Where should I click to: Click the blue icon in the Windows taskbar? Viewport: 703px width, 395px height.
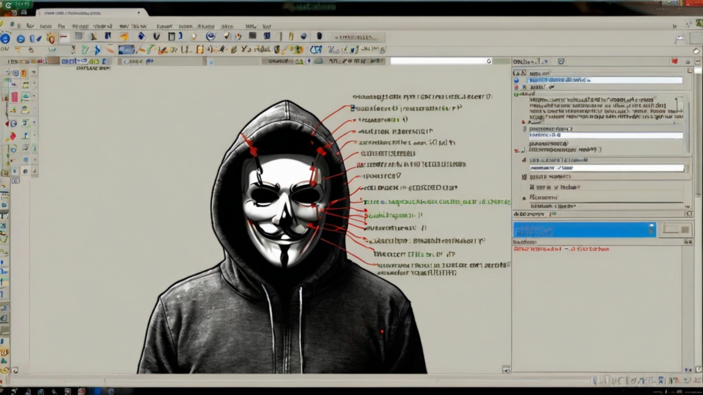click(x=97, y=391)
